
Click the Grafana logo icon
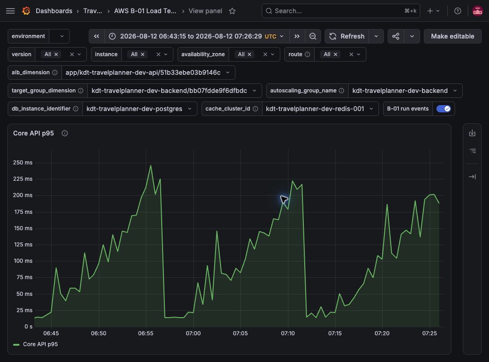click(x=26, y=11)
